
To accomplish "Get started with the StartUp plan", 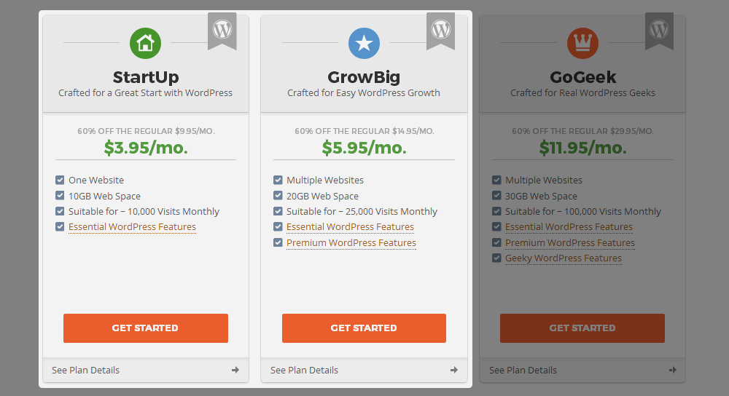I will (146, 328).
